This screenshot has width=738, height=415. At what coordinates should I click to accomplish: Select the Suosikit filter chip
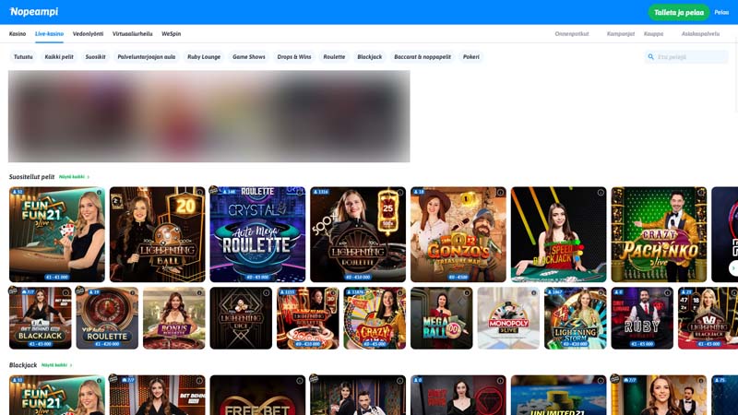[95, 57]
